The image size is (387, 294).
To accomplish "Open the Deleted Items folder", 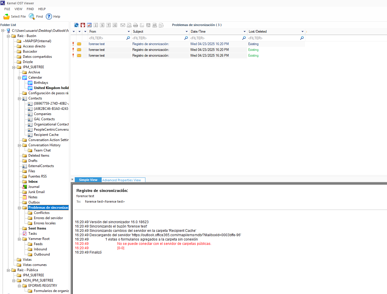I will click(39, 156).
